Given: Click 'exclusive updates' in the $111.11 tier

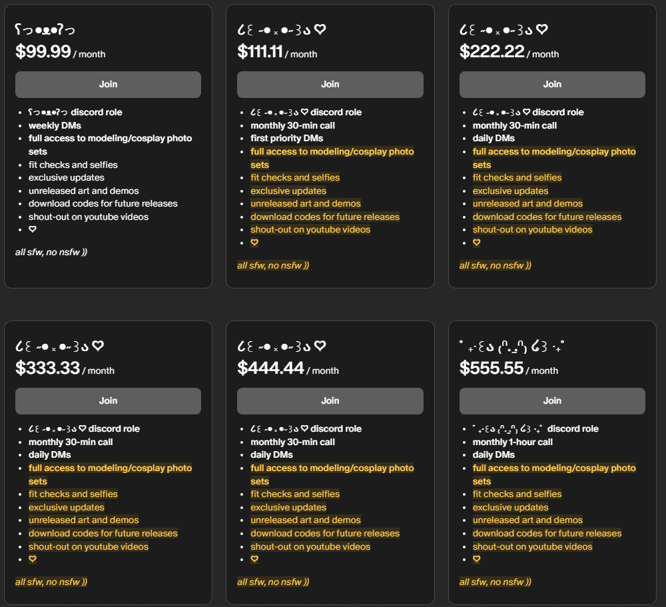Looking at the screenshot, I should tap(288, 191).
